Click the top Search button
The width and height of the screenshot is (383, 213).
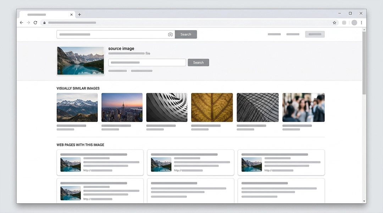186,34
